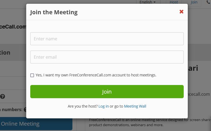The height and width of the screenshot is (131, 211).
Task: Click the Join the Meeting dialog title
Action: (x=54, y=12)
